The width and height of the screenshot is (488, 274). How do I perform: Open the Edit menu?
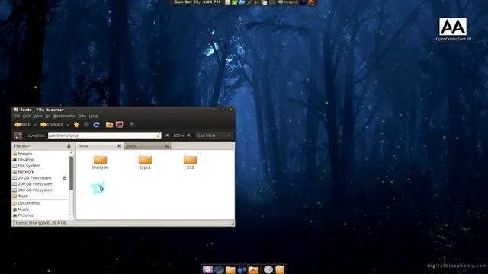click(27, 116)
